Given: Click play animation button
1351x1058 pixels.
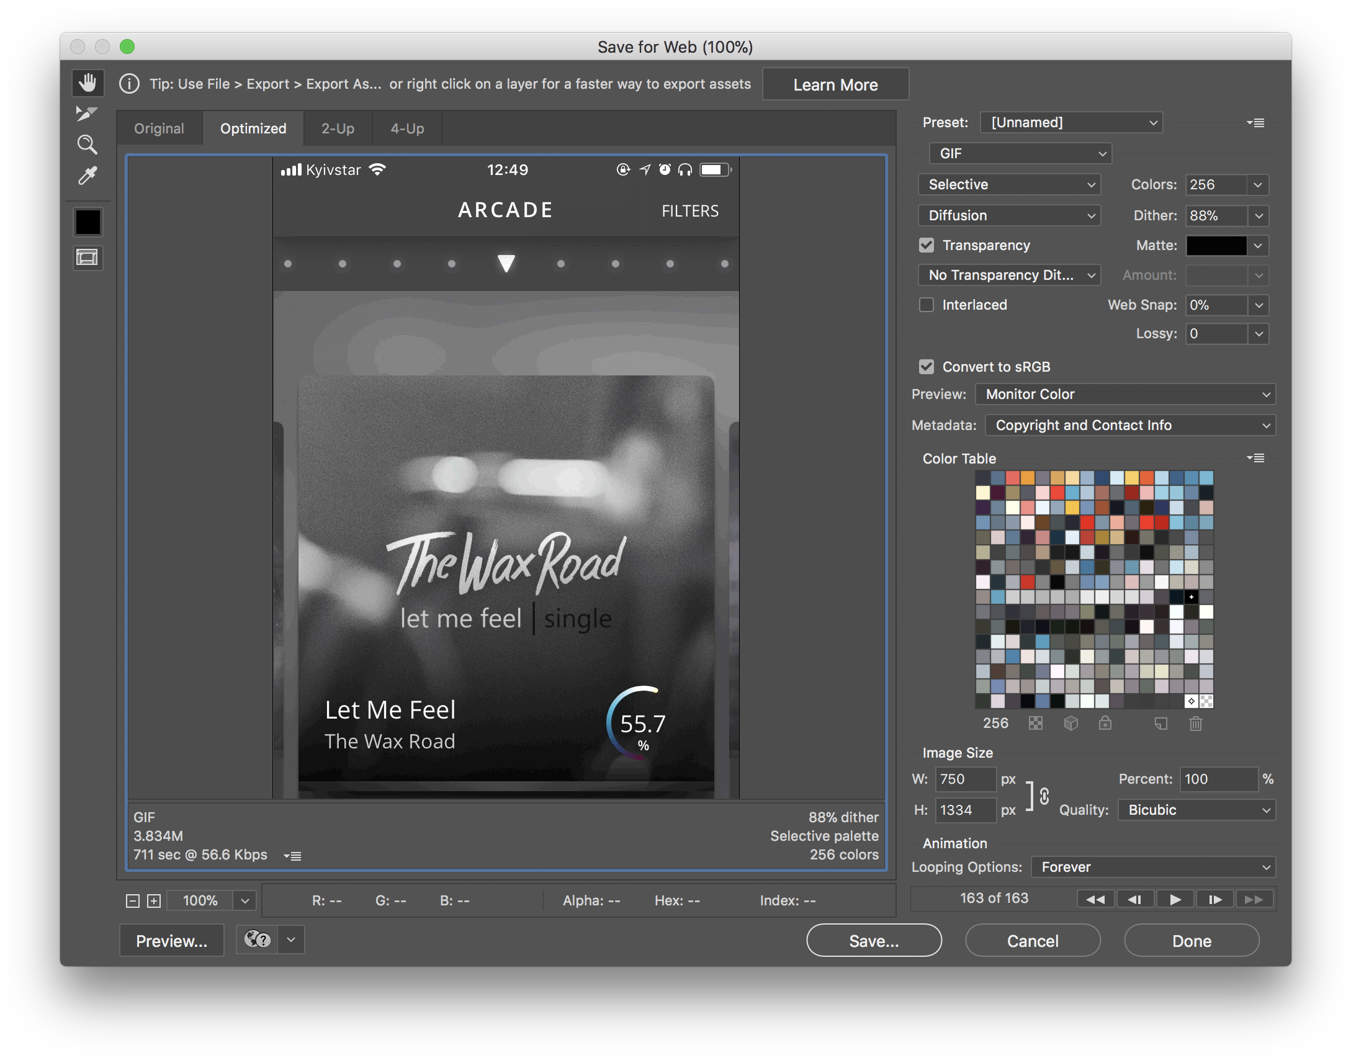Looking at the screenshot, I should (1174, 899).
